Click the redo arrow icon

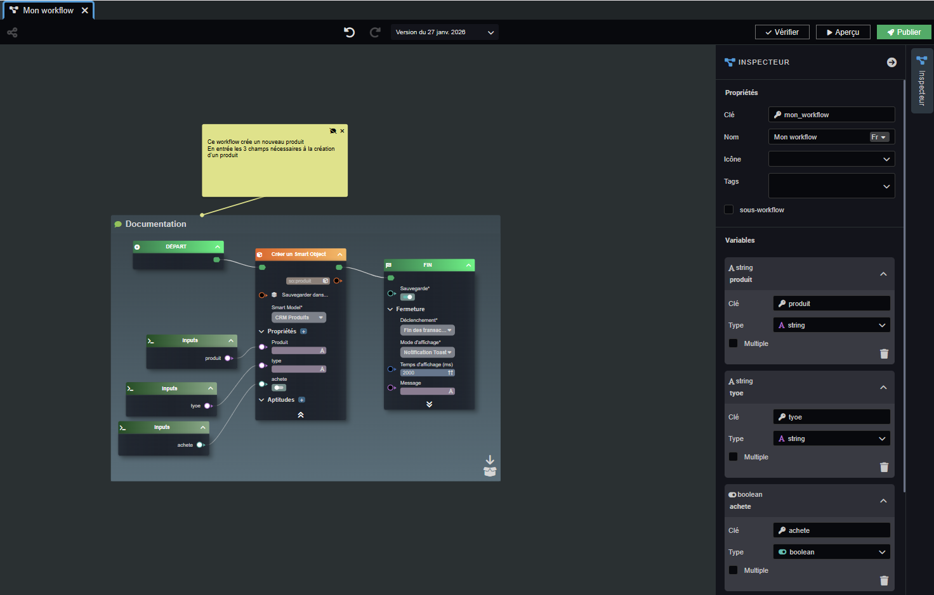click(375, 32)
